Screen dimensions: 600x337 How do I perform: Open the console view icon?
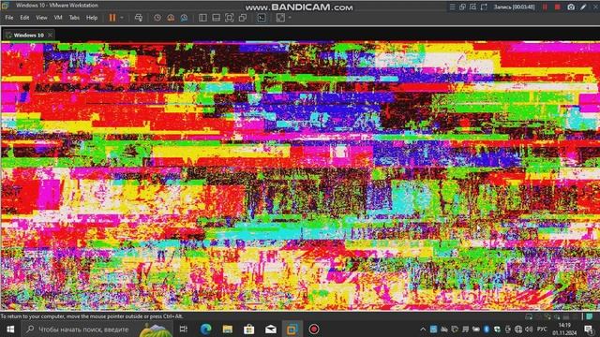click(x=262, y=18)
